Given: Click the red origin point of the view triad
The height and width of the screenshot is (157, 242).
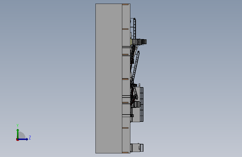Looking at the screenshot, I should (17, 139).
